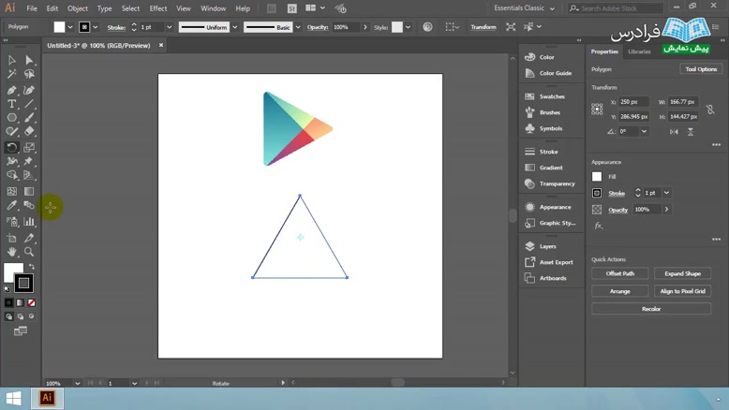Select the Lasso tool
This screenshot has height=410, width=729.
tap(29, 74)
